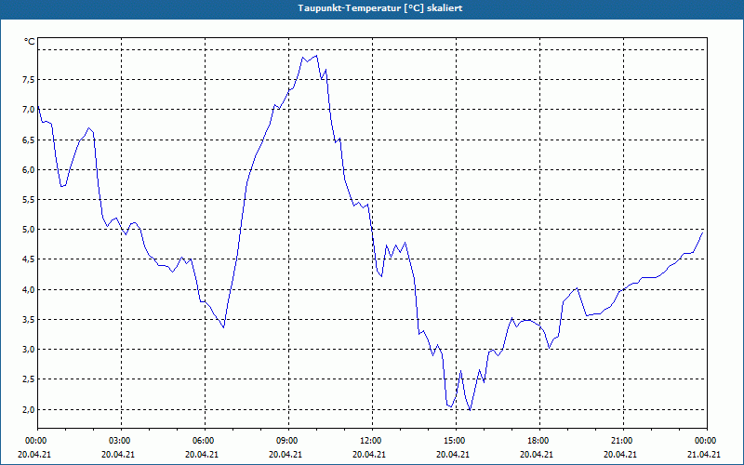Click the 00:00 time label above 20.04.21
744x465 pixels.
[x=34, y=441]
